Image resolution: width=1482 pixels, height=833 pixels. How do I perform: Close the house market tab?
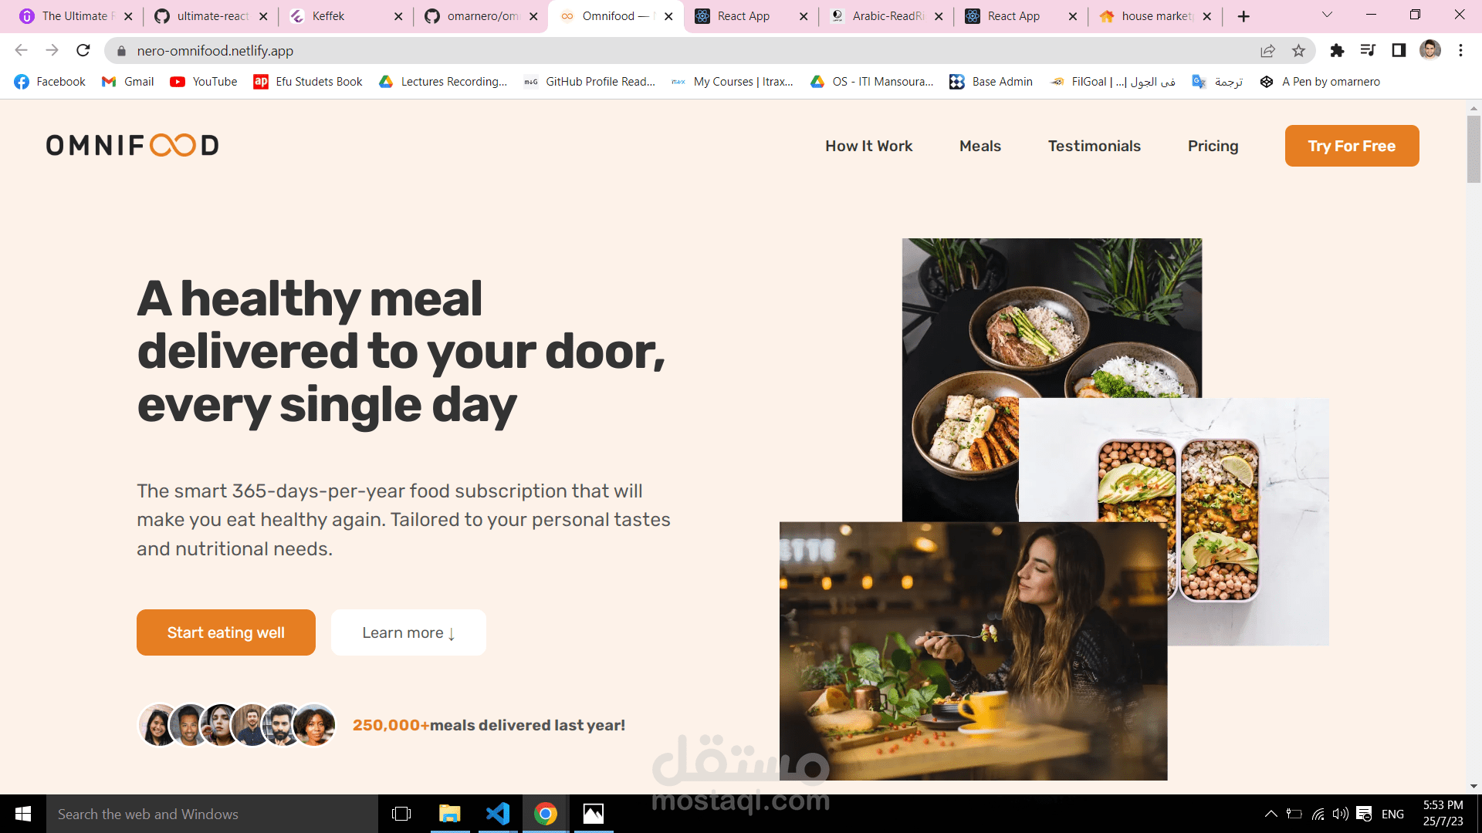(x=1207, y=16)
